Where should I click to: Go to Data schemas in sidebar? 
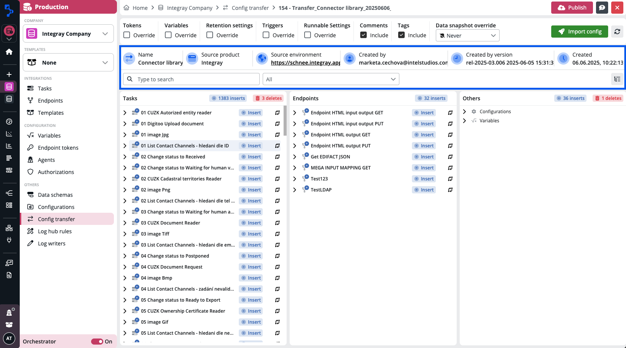click(x=55, y=195)
